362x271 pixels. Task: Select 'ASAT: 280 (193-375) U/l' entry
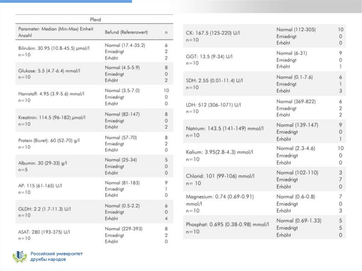pyautogui.click(x=44, y=232)
